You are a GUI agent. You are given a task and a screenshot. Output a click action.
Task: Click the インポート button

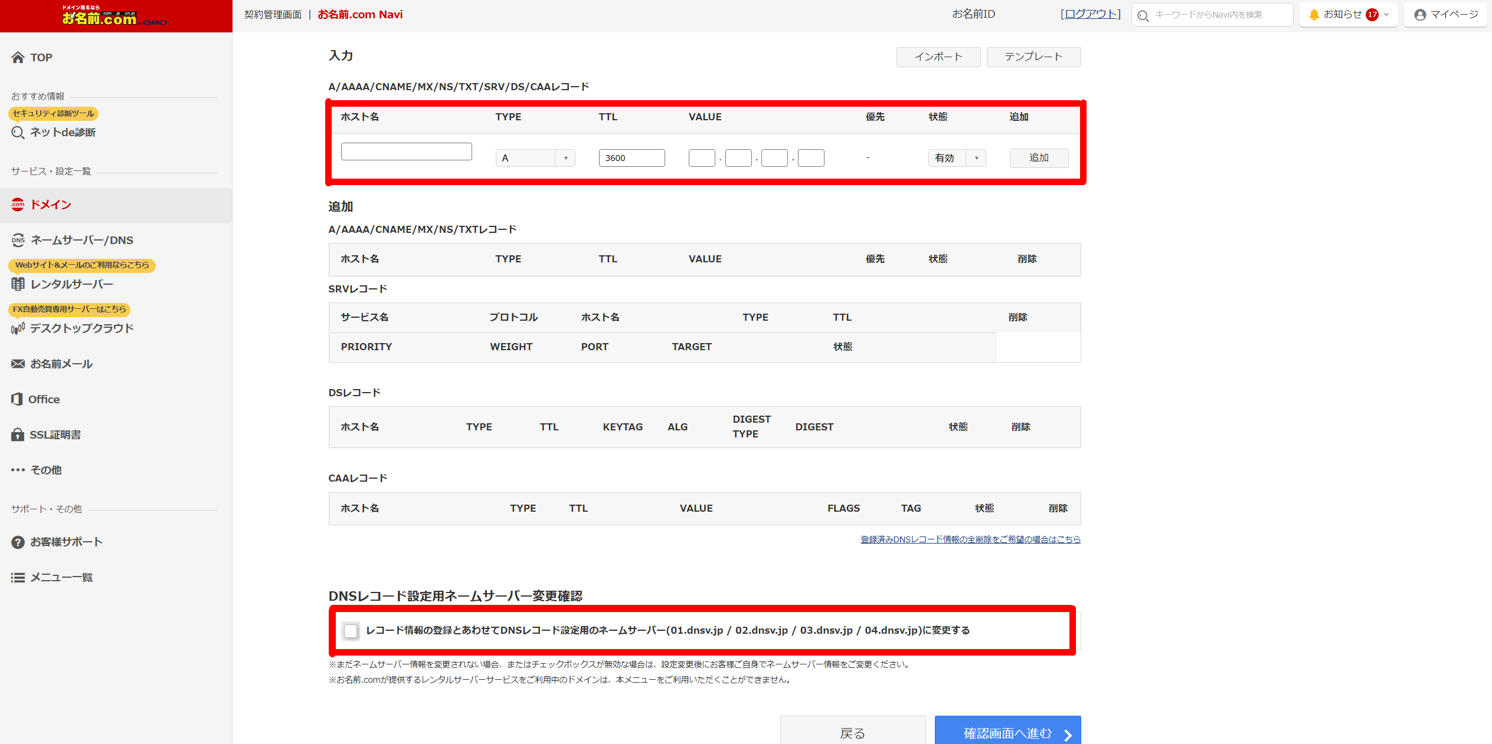(x=938, y=57)
